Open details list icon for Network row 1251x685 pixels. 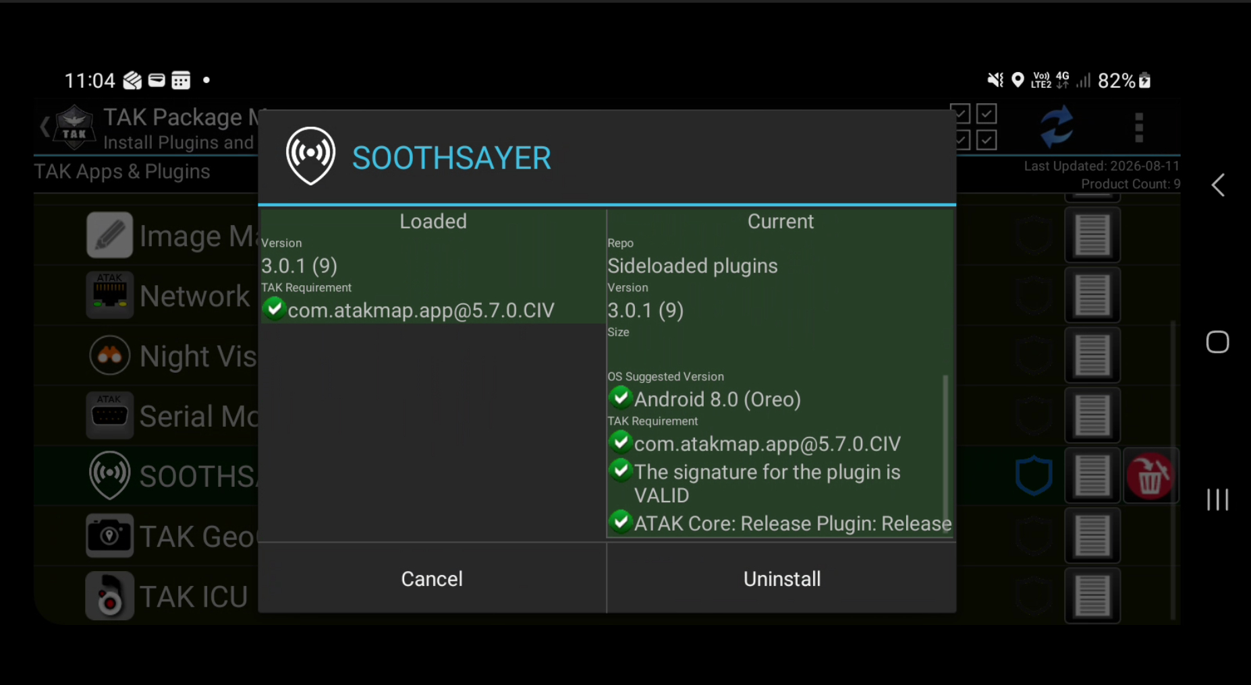(x=1092, y=295)
